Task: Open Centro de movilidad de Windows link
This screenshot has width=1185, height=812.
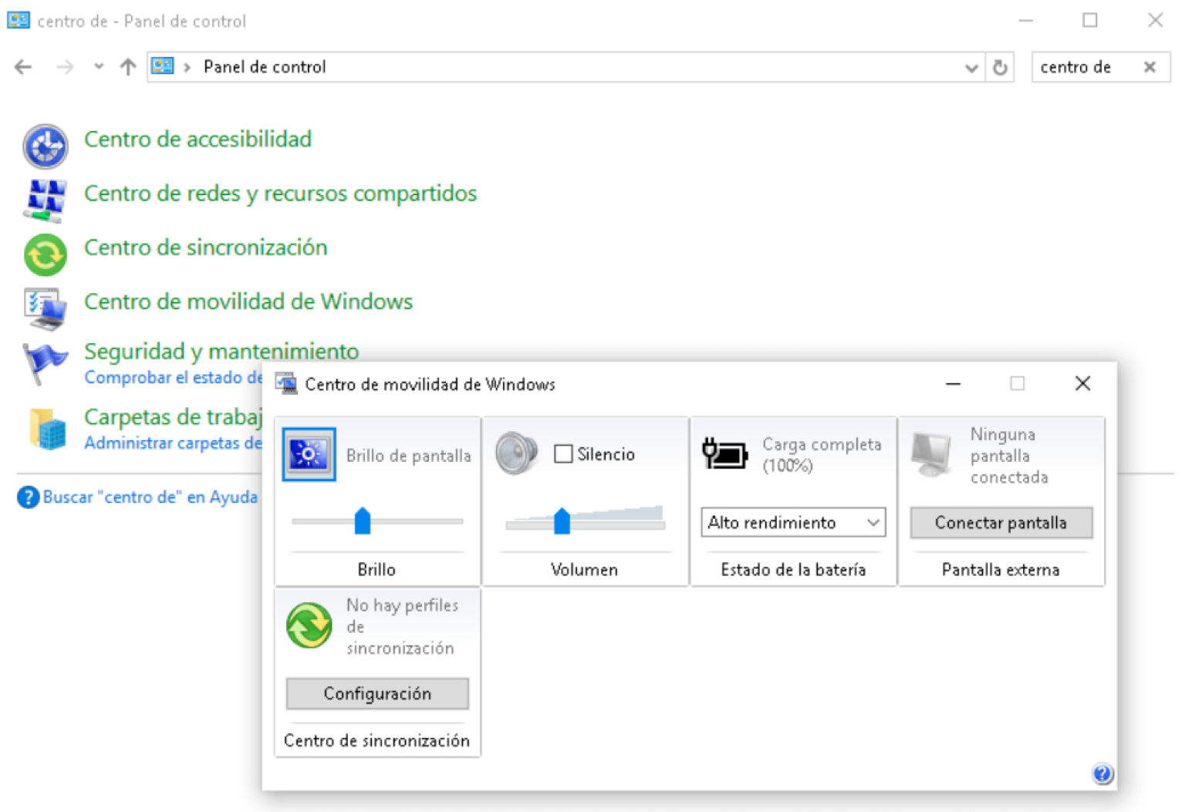Action: (248, 302)
